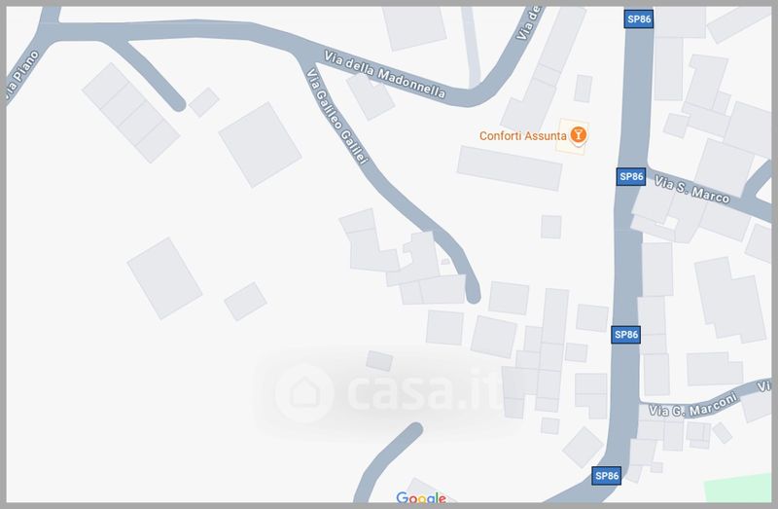Screen dimensions: 778x509
Task: Click the casa.it watermark text
Action: coord(424,392)
